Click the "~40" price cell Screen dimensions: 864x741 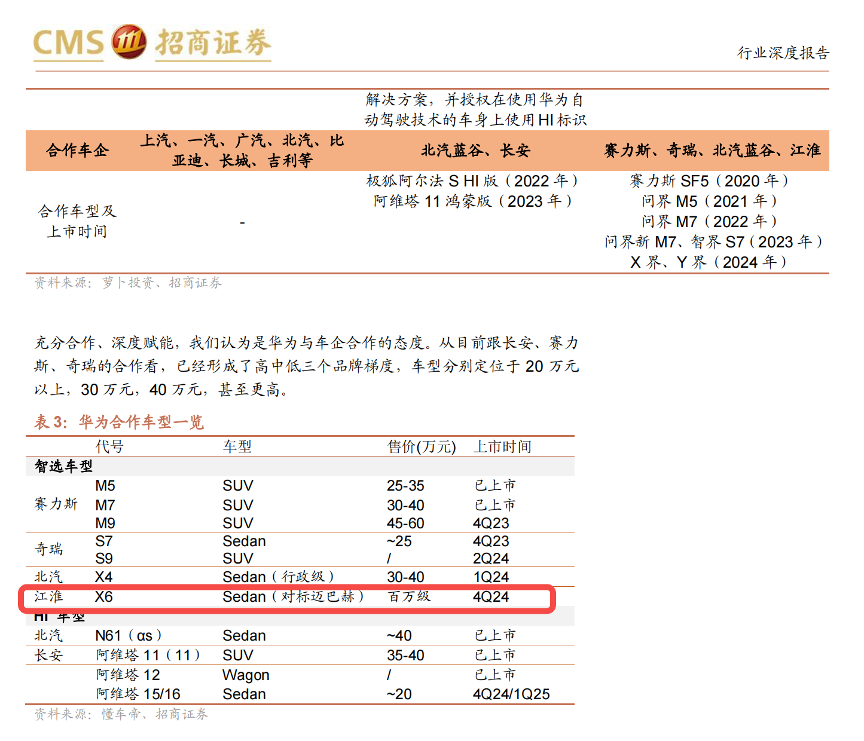pyautogui.click(x=399, y=635)
